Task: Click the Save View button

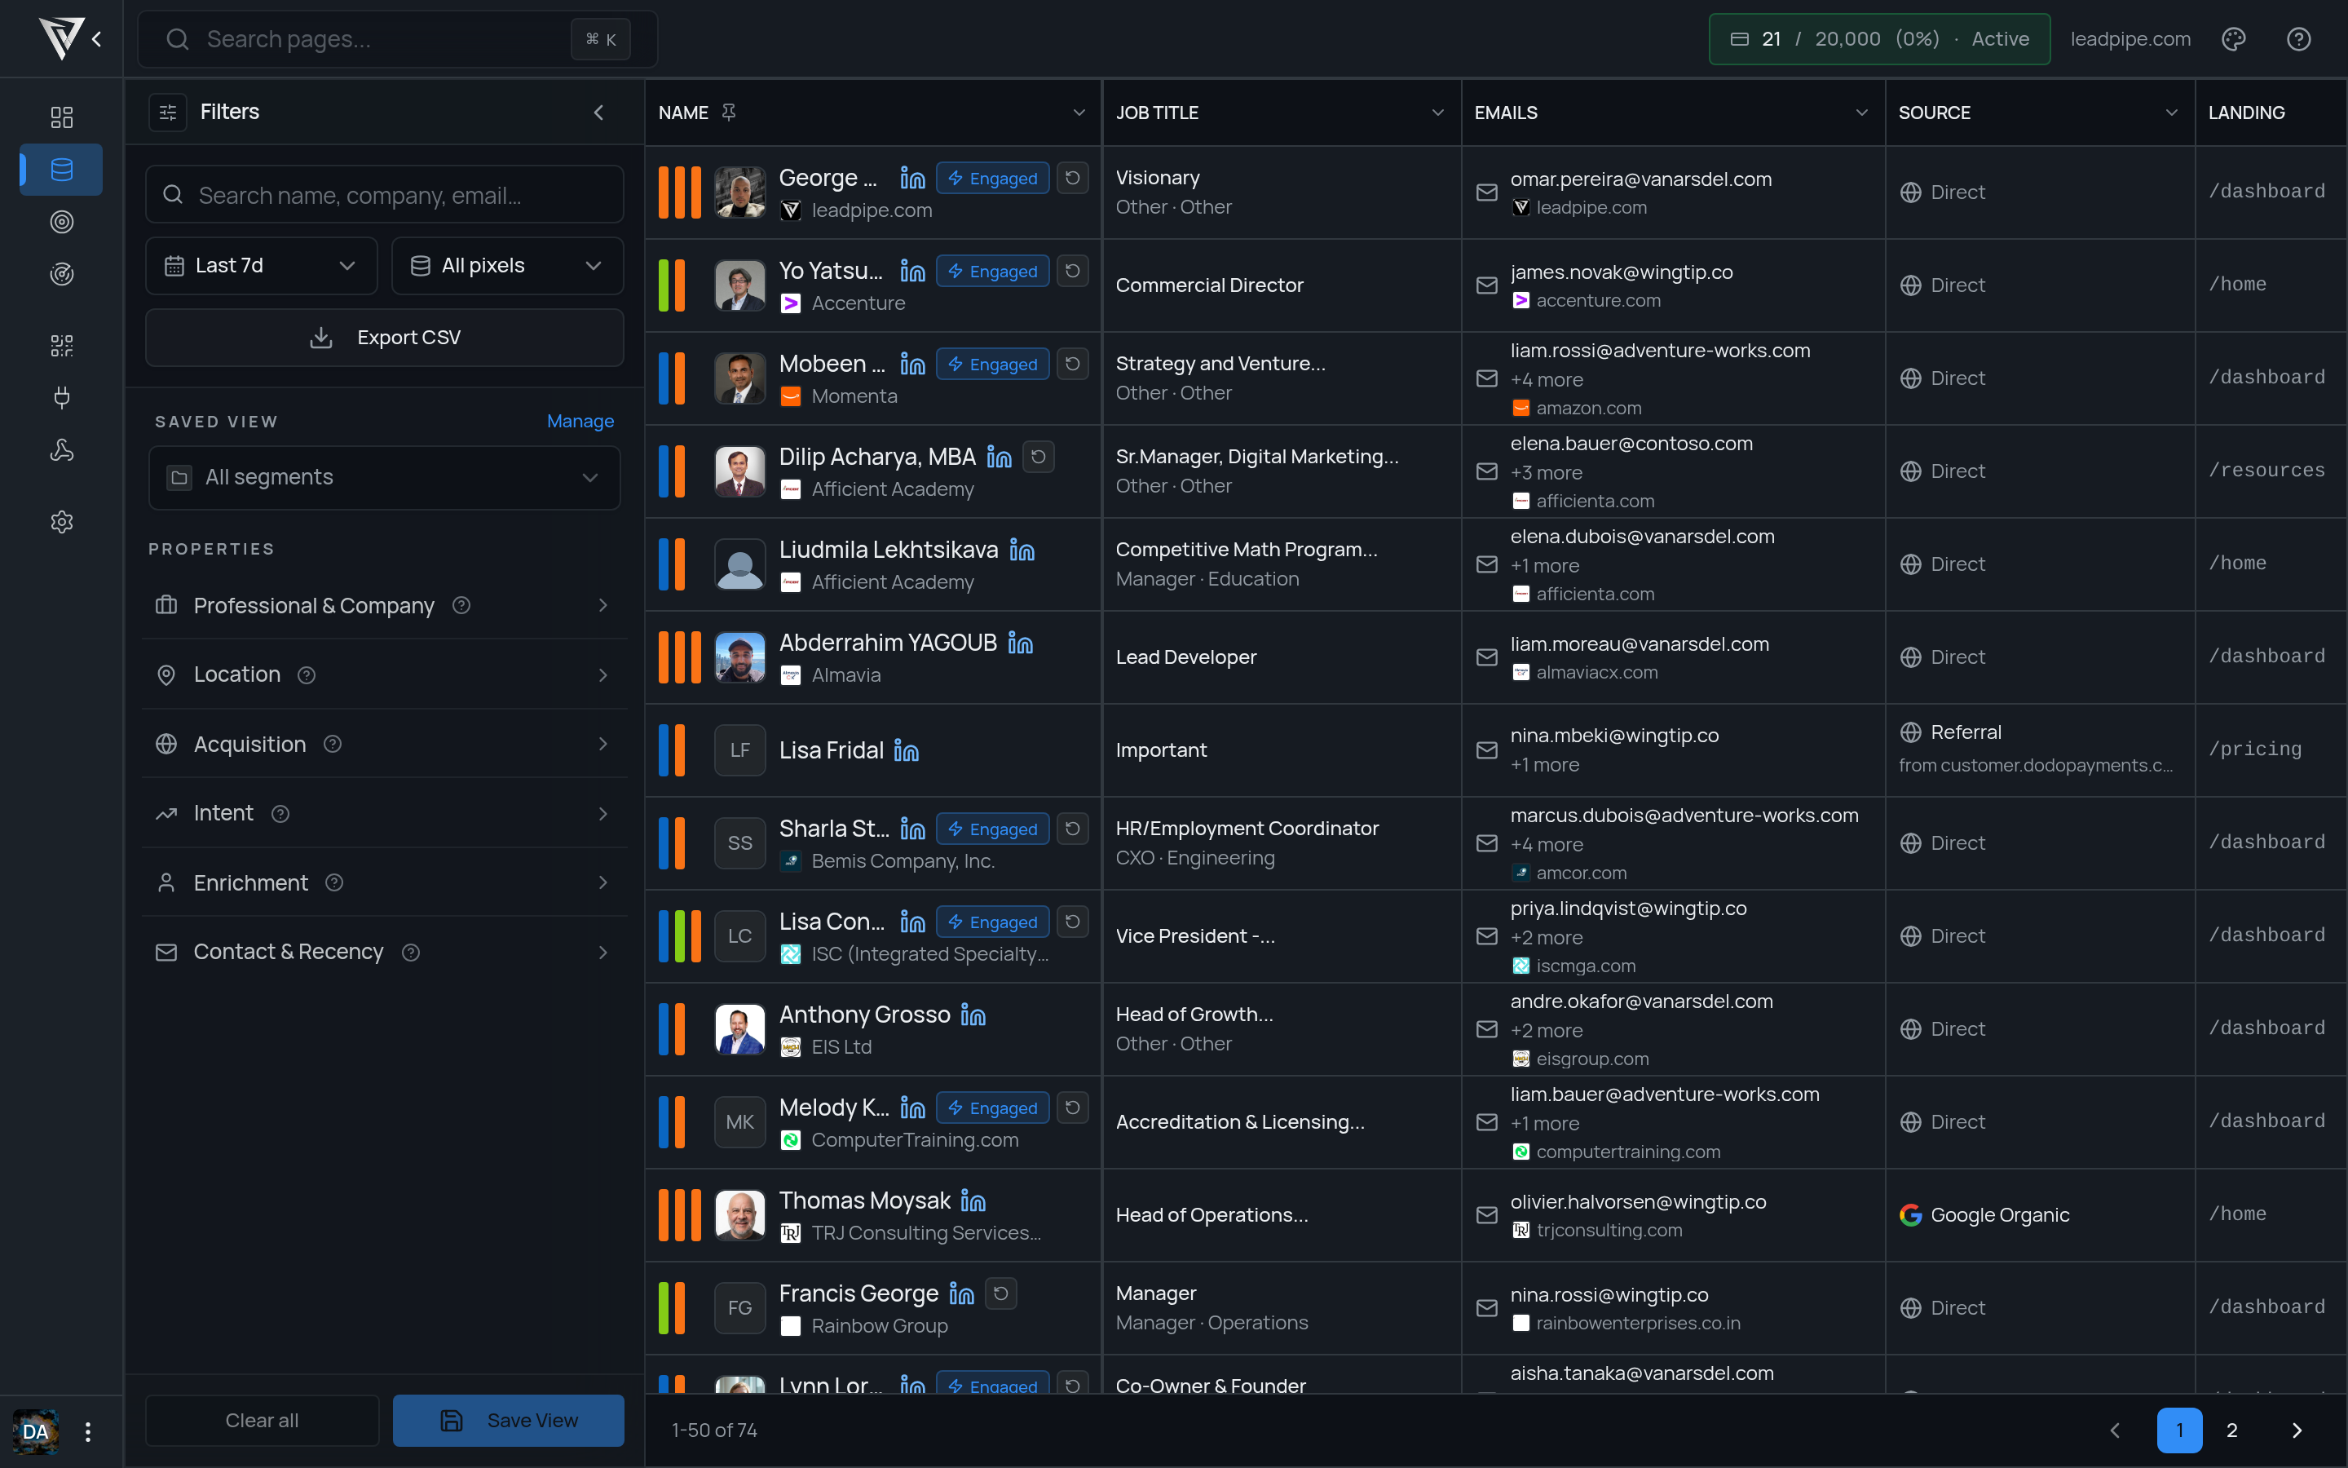Action: point(509,1421)
